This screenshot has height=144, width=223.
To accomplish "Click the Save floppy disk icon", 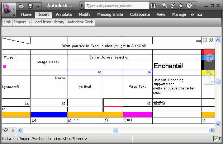I will [30, 6].
